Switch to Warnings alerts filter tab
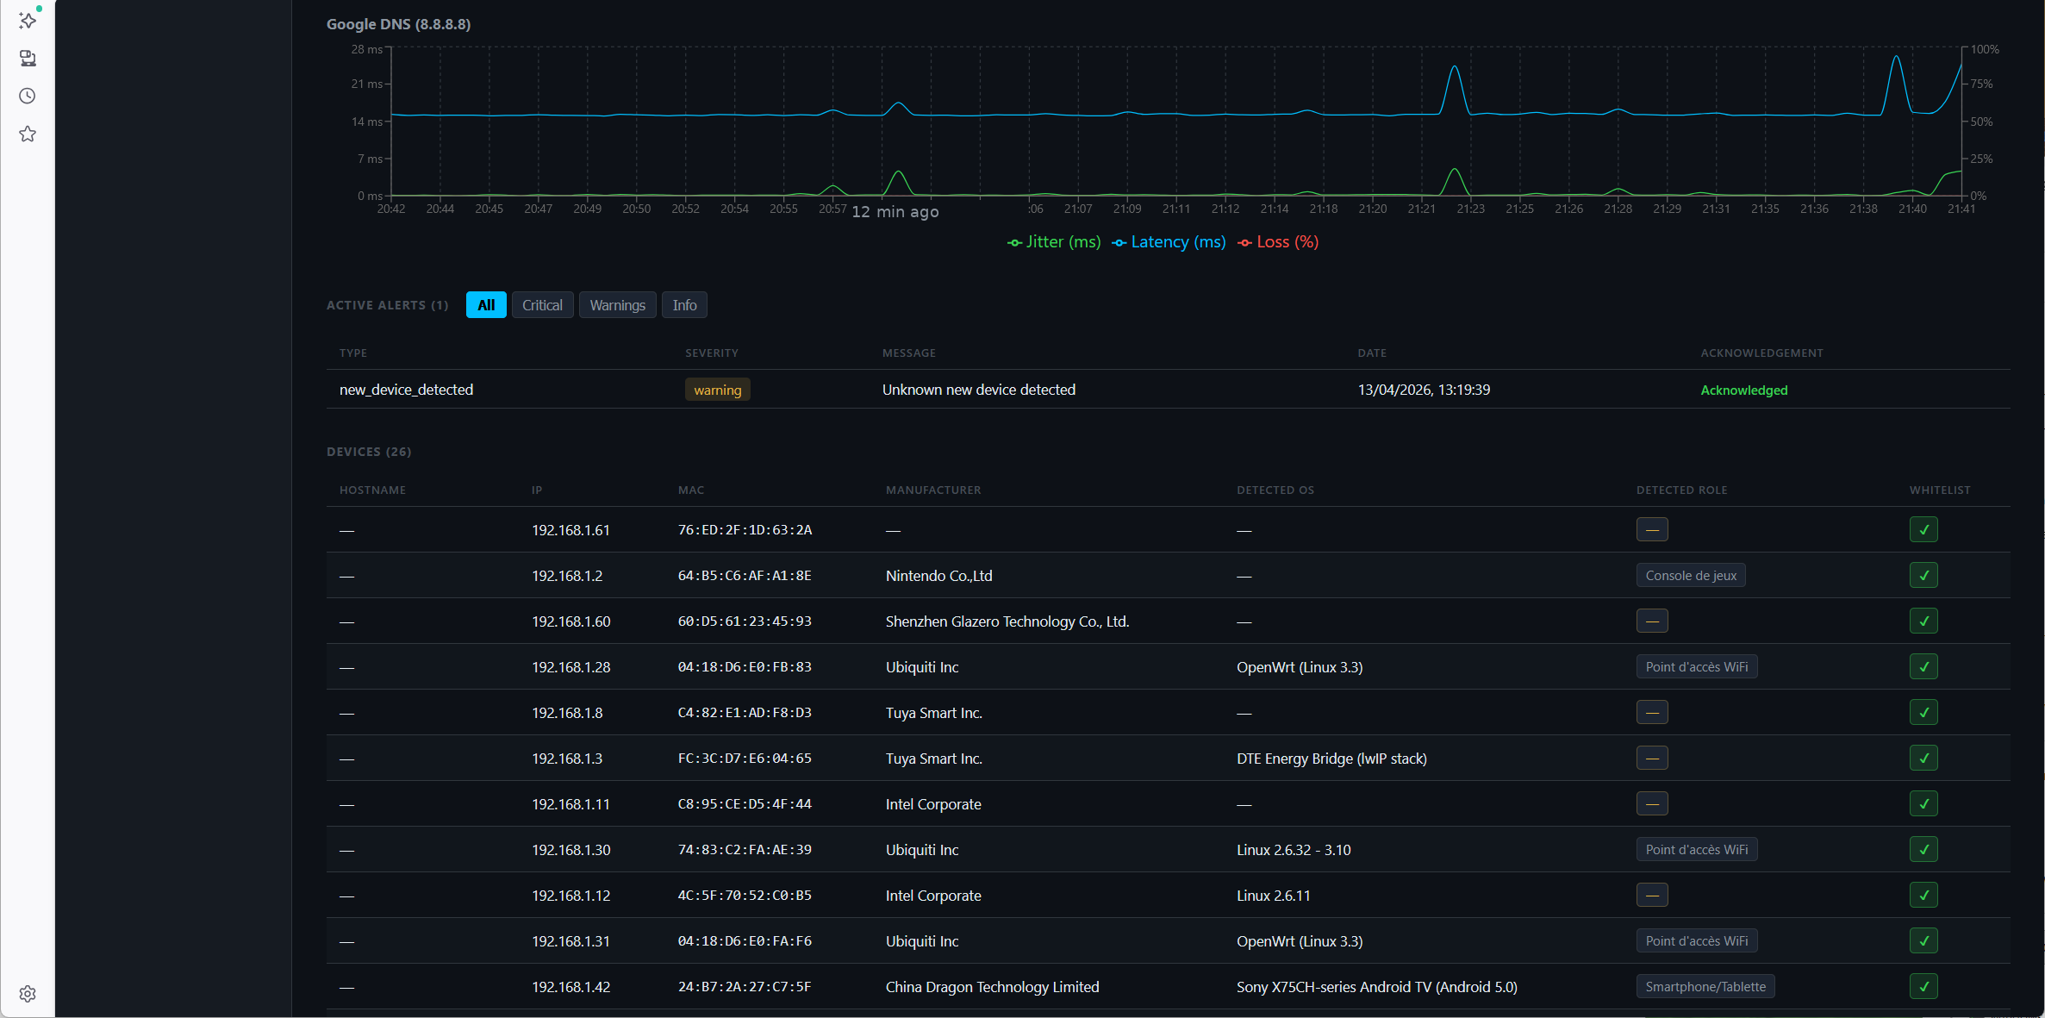This screenshot has height=1018, width=2045. [617, 305]
